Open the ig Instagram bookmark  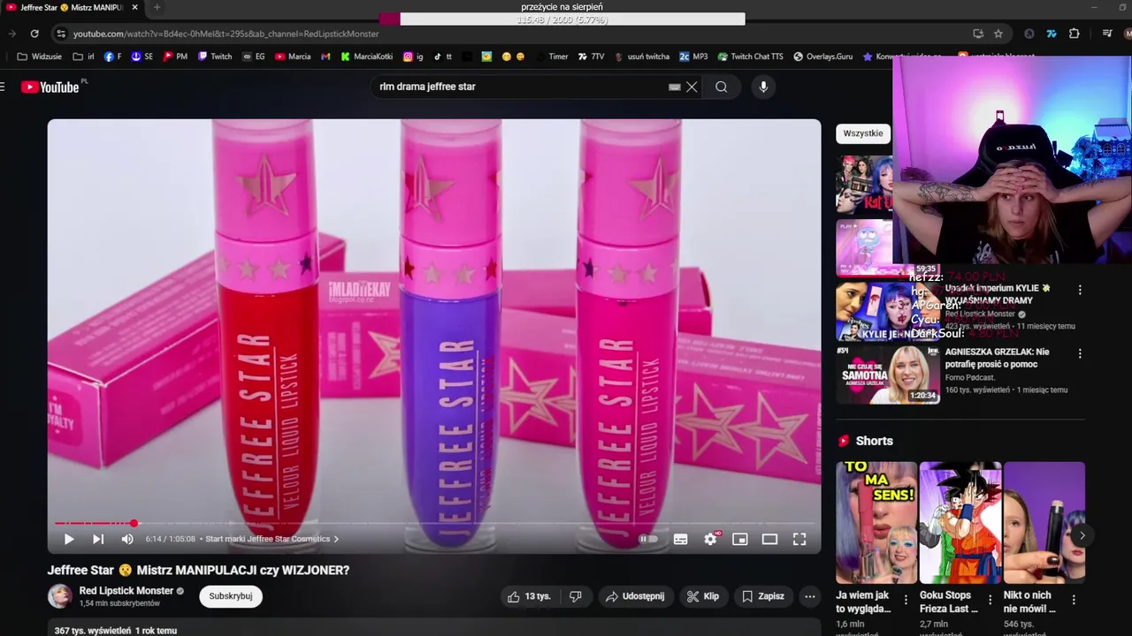(x=413, y=57)
